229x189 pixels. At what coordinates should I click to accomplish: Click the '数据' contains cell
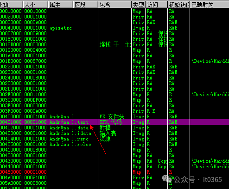[x=105, y=128]
